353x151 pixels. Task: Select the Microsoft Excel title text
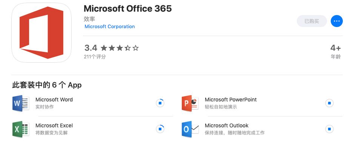pos(54,126)
